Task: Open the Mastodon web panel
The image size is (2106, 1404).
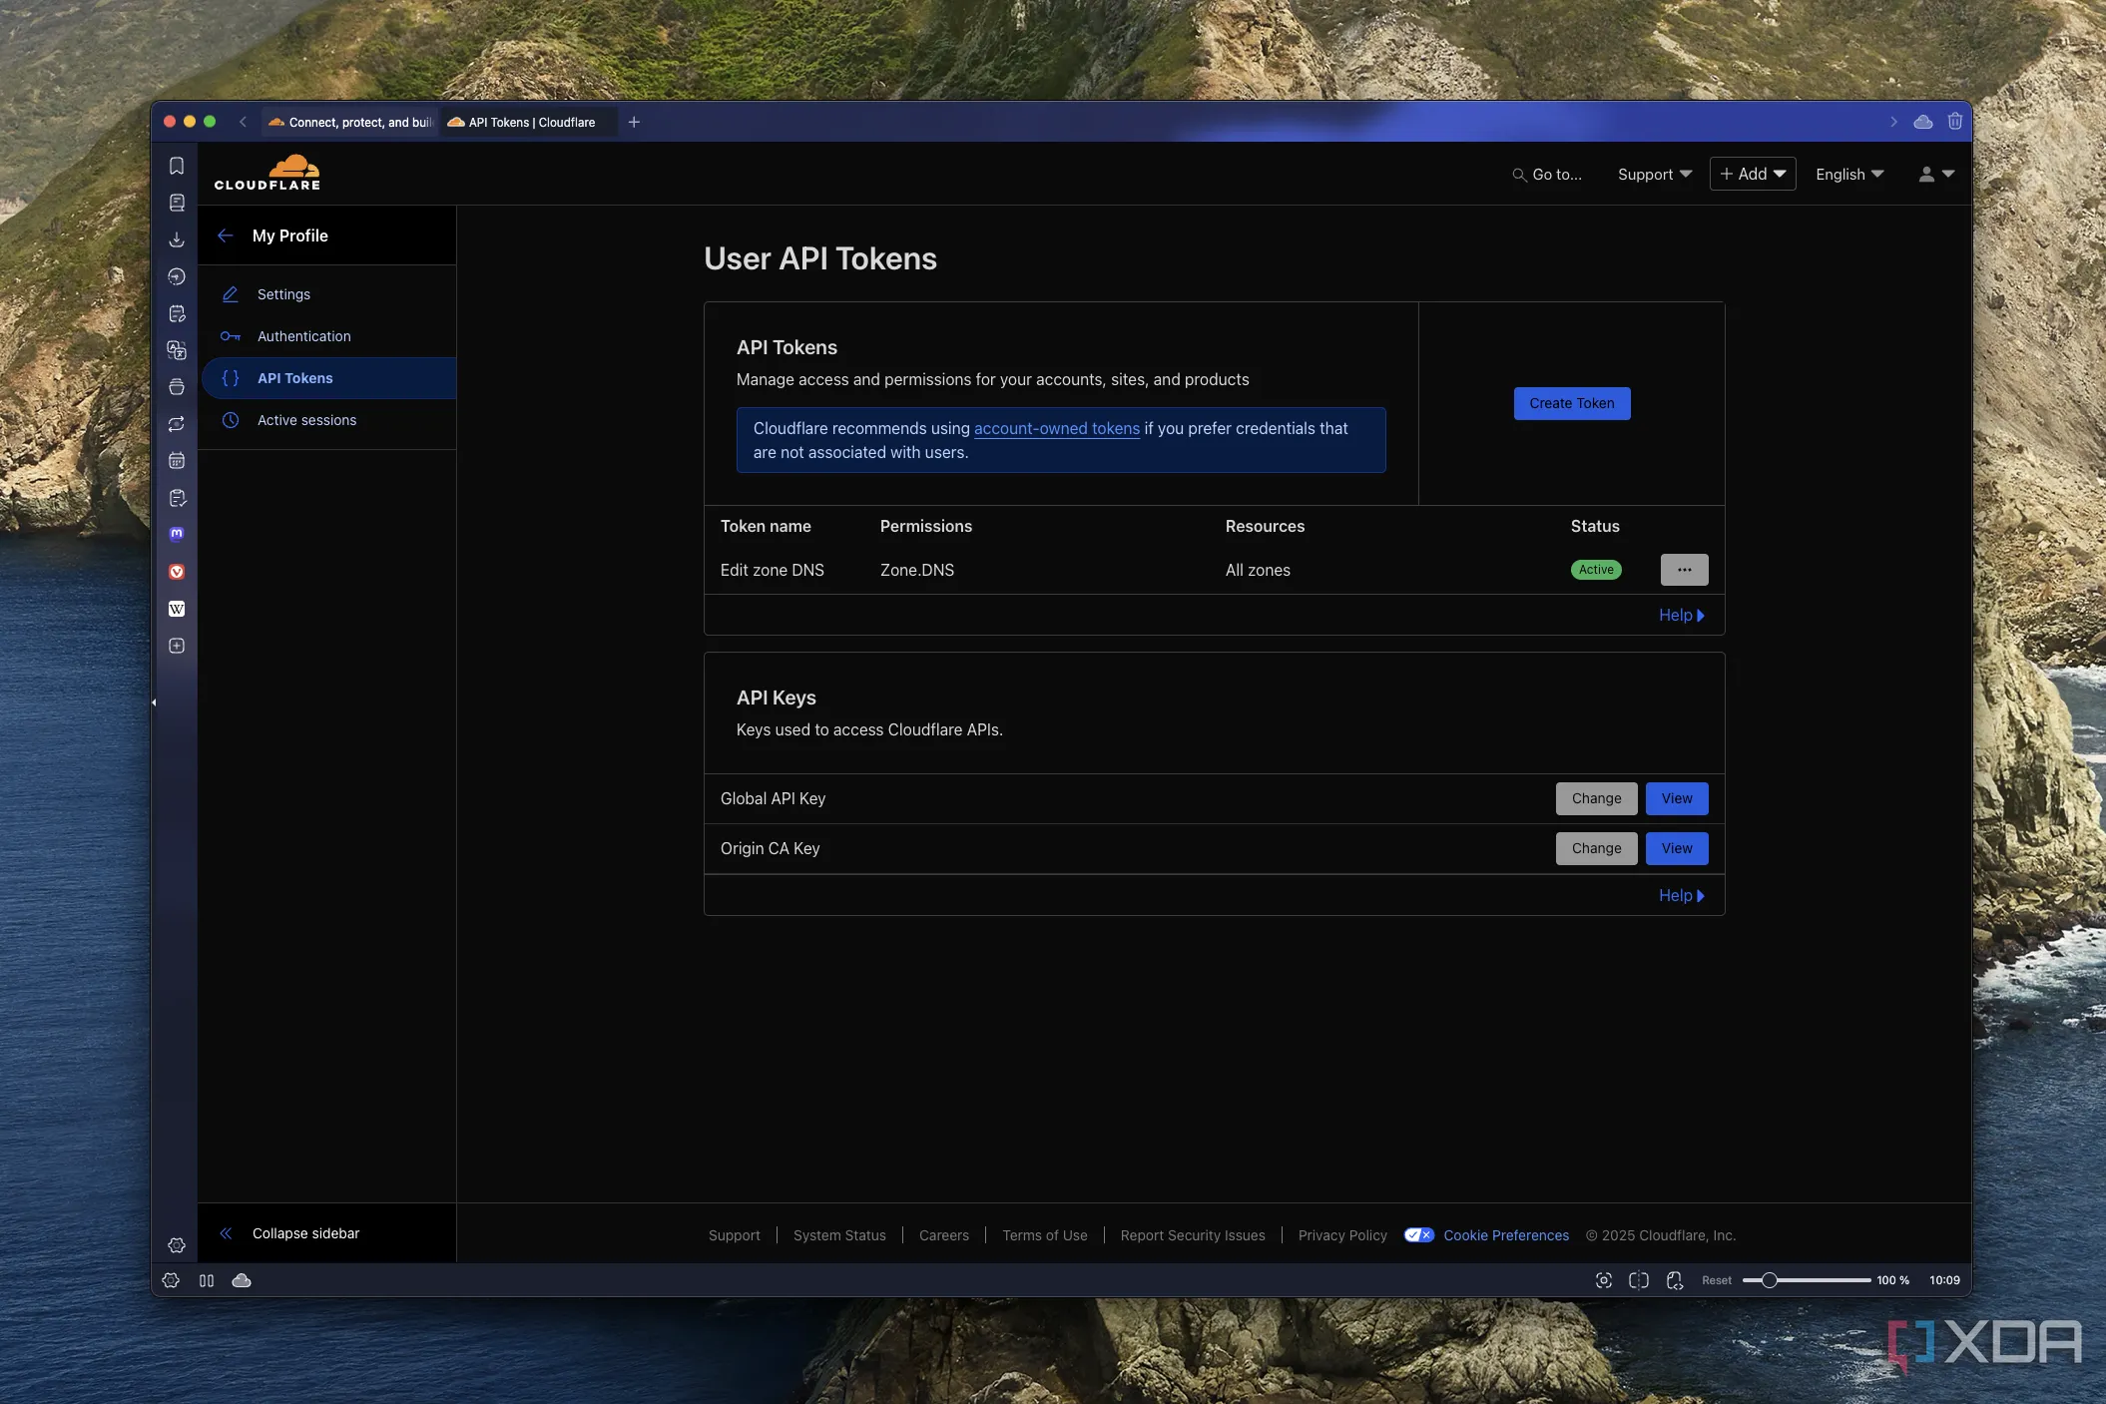Action: 177,534
